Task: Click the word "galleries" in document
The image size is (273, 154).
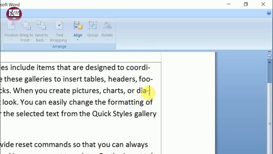Action: point(38,79)
